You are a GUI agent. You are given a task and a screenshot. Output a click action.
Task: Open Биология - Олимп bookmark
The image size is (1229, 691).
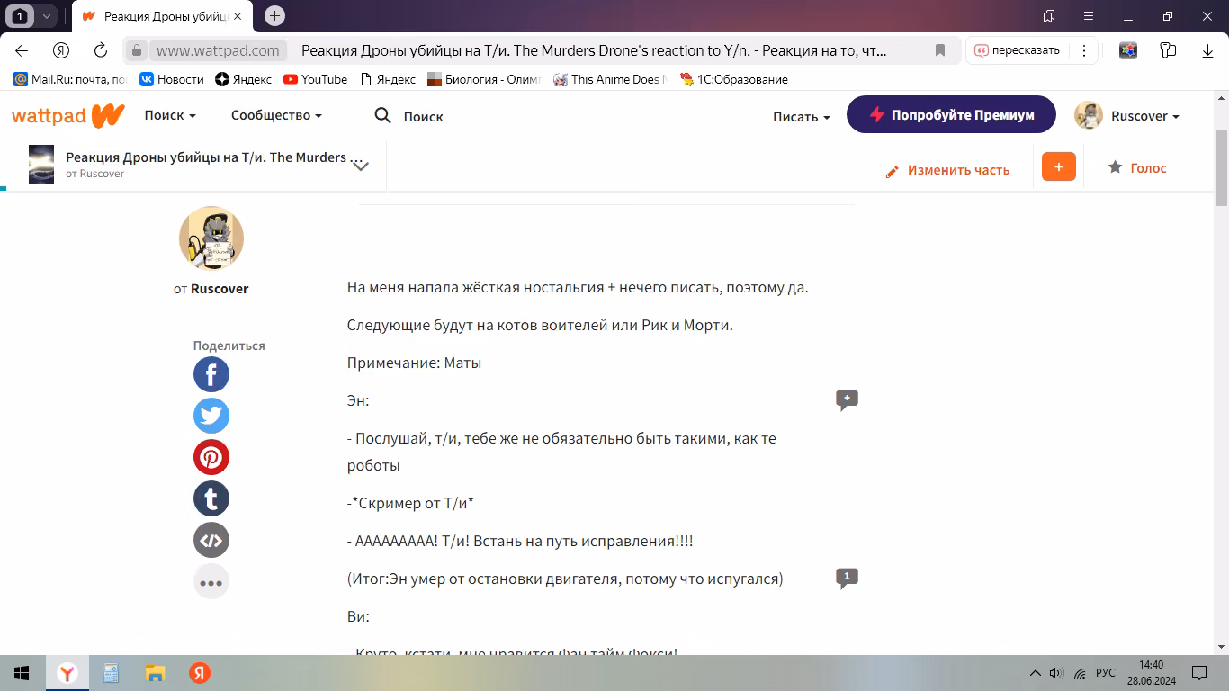484,79
